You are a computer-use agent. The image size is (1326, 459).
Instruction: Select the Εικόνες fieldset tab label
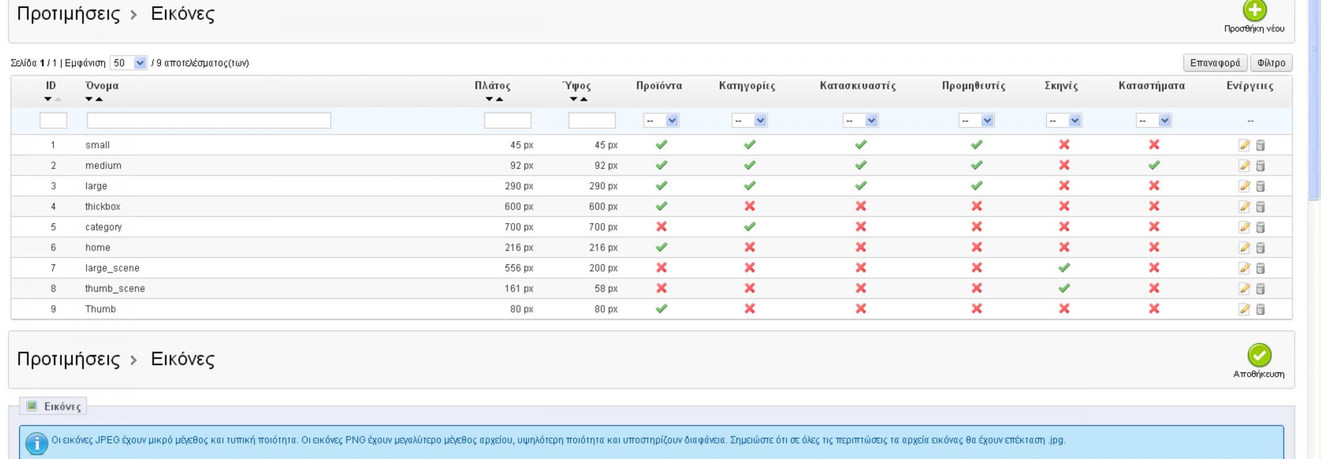[62, 407]
